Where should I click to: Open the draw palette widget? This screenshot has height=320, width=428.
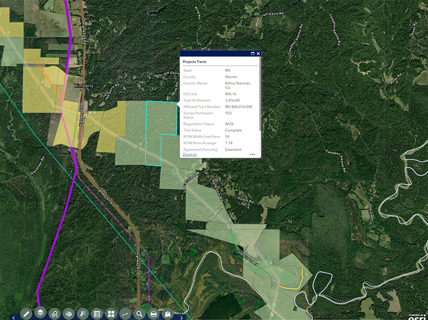click(x=69, y=314)
